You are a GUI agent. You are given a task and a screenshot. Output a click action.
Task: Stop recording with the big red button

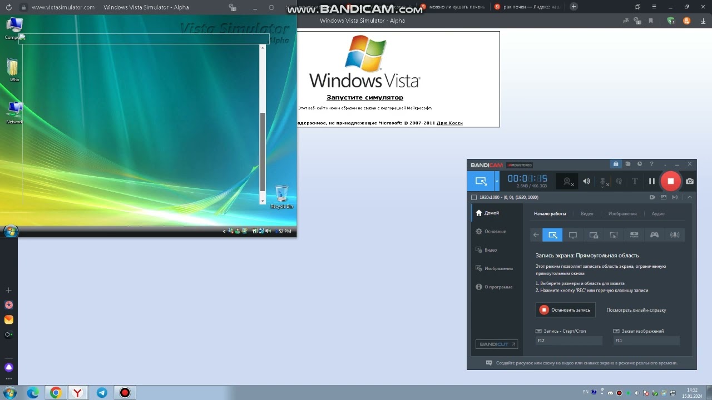tap(670, 181)
